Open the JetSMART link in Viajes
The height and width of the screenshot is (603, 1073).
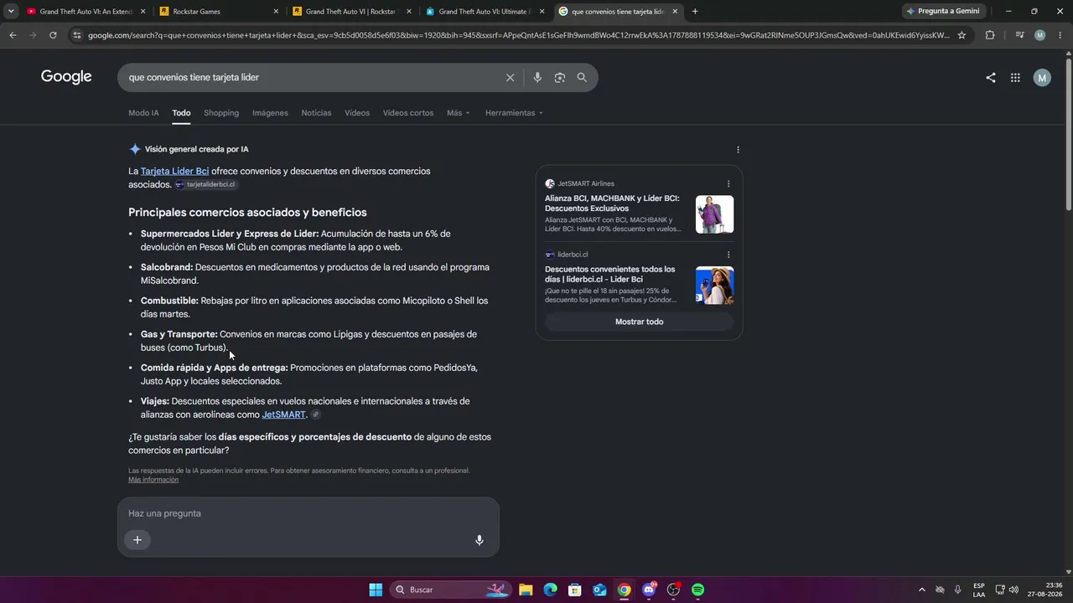(x=283, y=415)
